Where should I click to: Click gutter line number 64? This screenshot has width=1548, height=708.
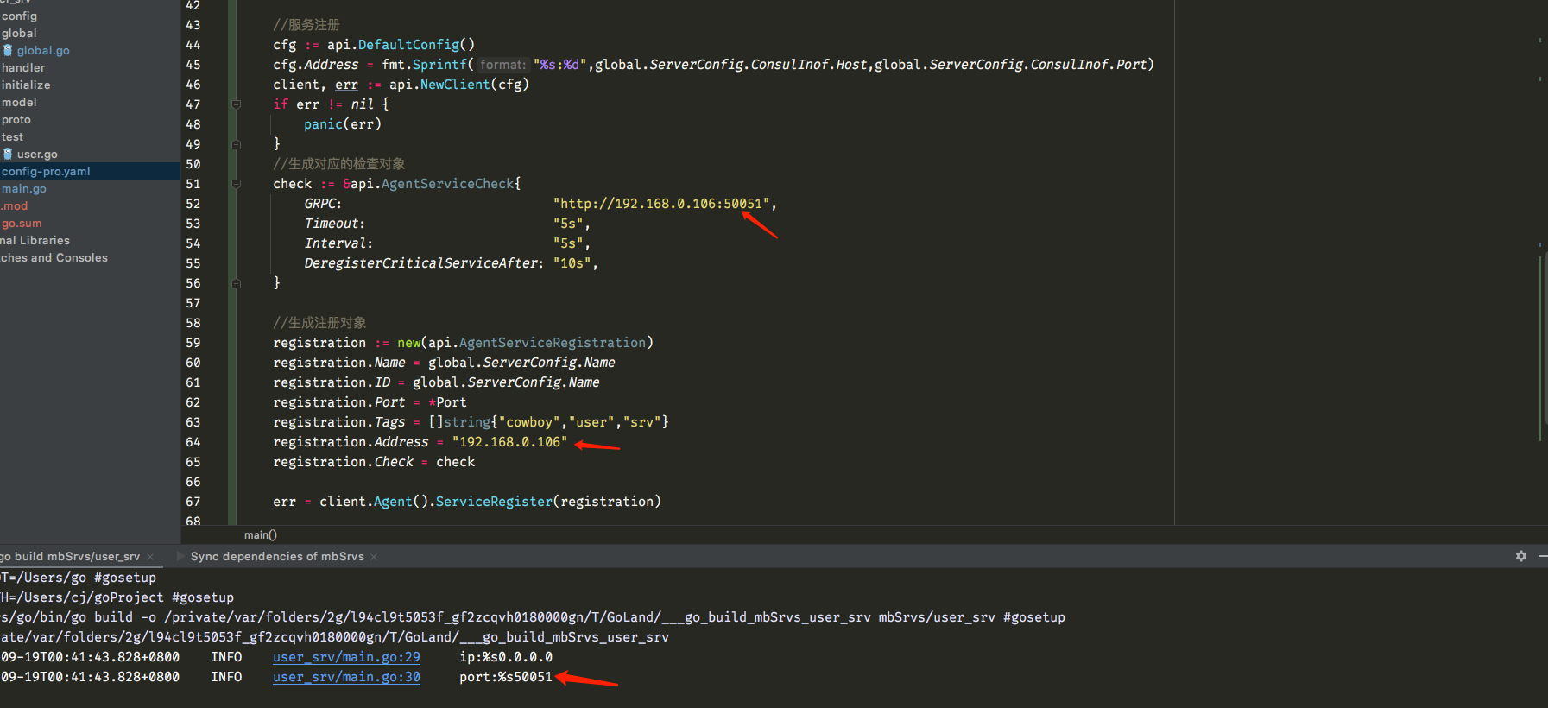pyautogui.click(x=193, y=442)
